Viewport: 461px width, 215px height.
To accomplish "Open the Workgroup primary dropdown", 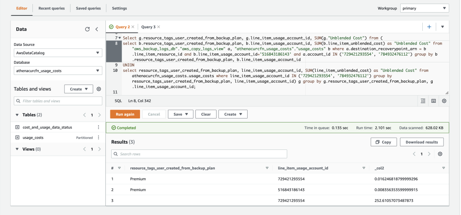I will (x=424, y=8).
